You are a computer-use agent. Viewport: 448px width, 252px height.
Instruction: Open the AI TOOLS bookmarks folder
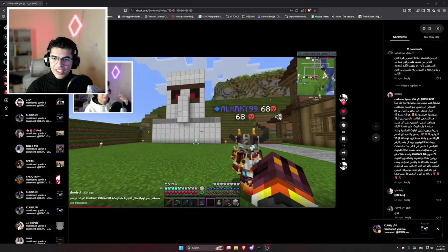click(x=232, y=16)
